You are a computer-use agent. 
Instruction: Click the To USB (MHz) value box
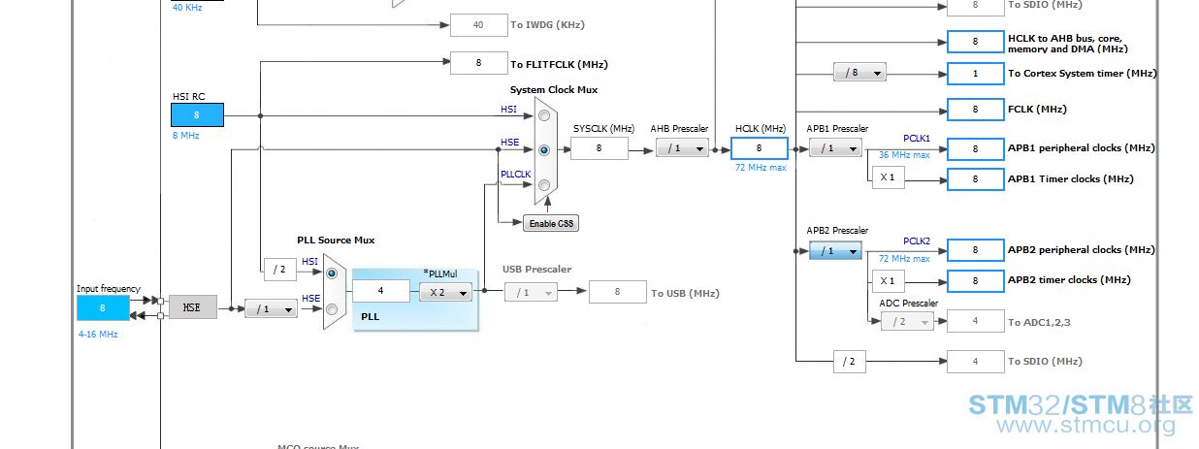(x=617, y=291)
